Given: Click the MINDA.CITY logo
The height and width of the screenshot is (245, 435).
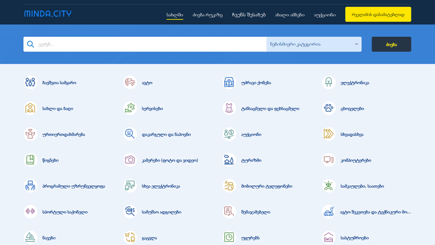Looking at the screenshot, I should click(x=48, y=13).
